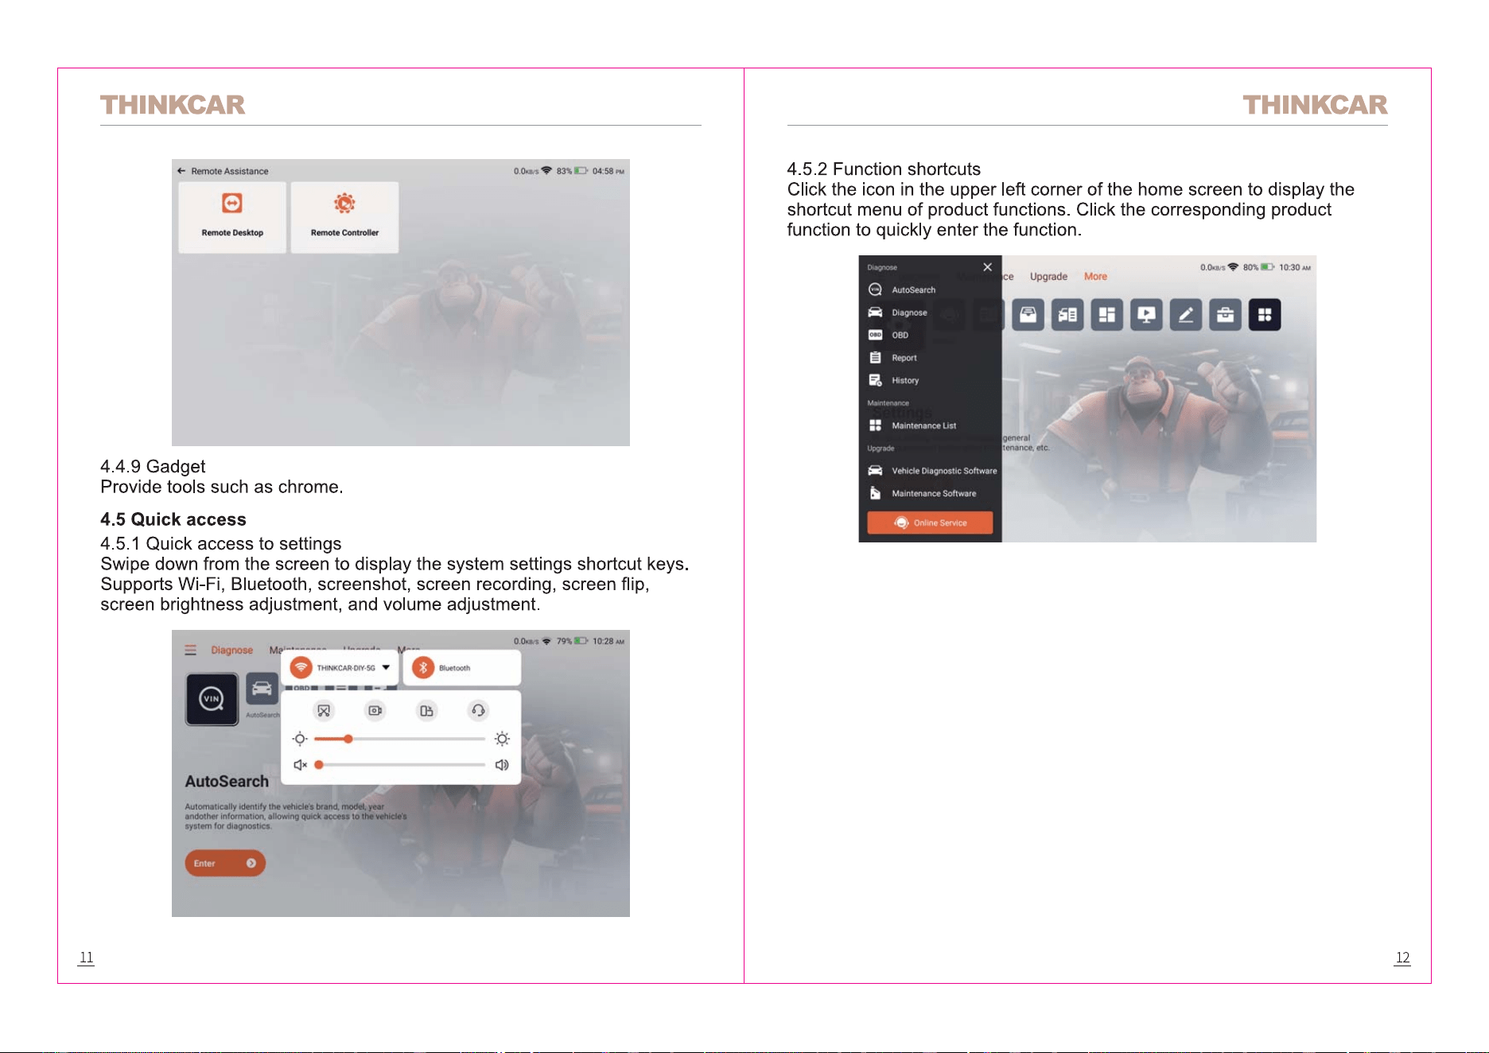Image resolution: width=1489 pixels, height=1053 pixels.
Task: Click the volume slider handle
Action: (x=319, y=764)
